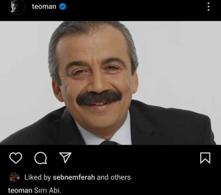View the others who liked this post

[121, 177]
